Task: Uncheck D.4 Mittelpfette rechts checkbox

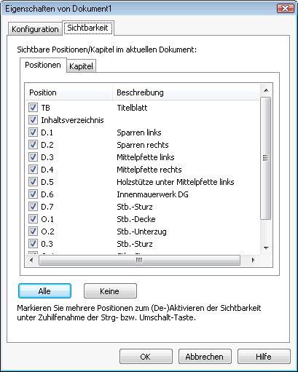Action: pyautogui.click(x=33, y=169)
